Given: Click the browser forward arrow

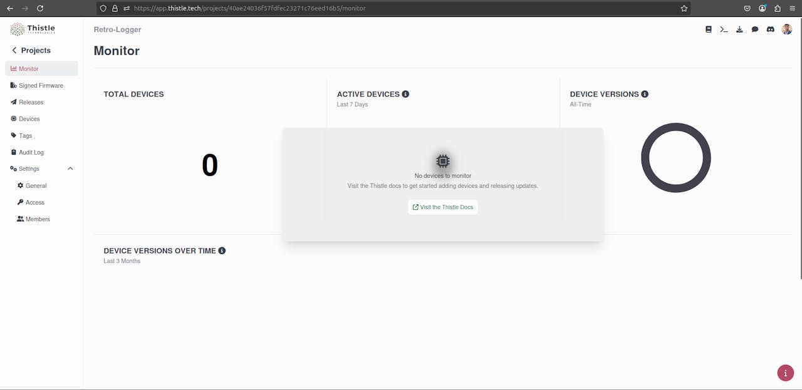Looking at the screenshot, I should click(25, 8).
